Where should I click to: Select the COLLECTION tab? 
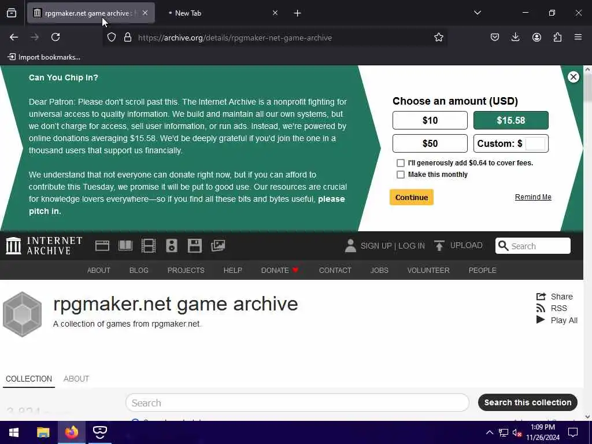pos(29,379)
